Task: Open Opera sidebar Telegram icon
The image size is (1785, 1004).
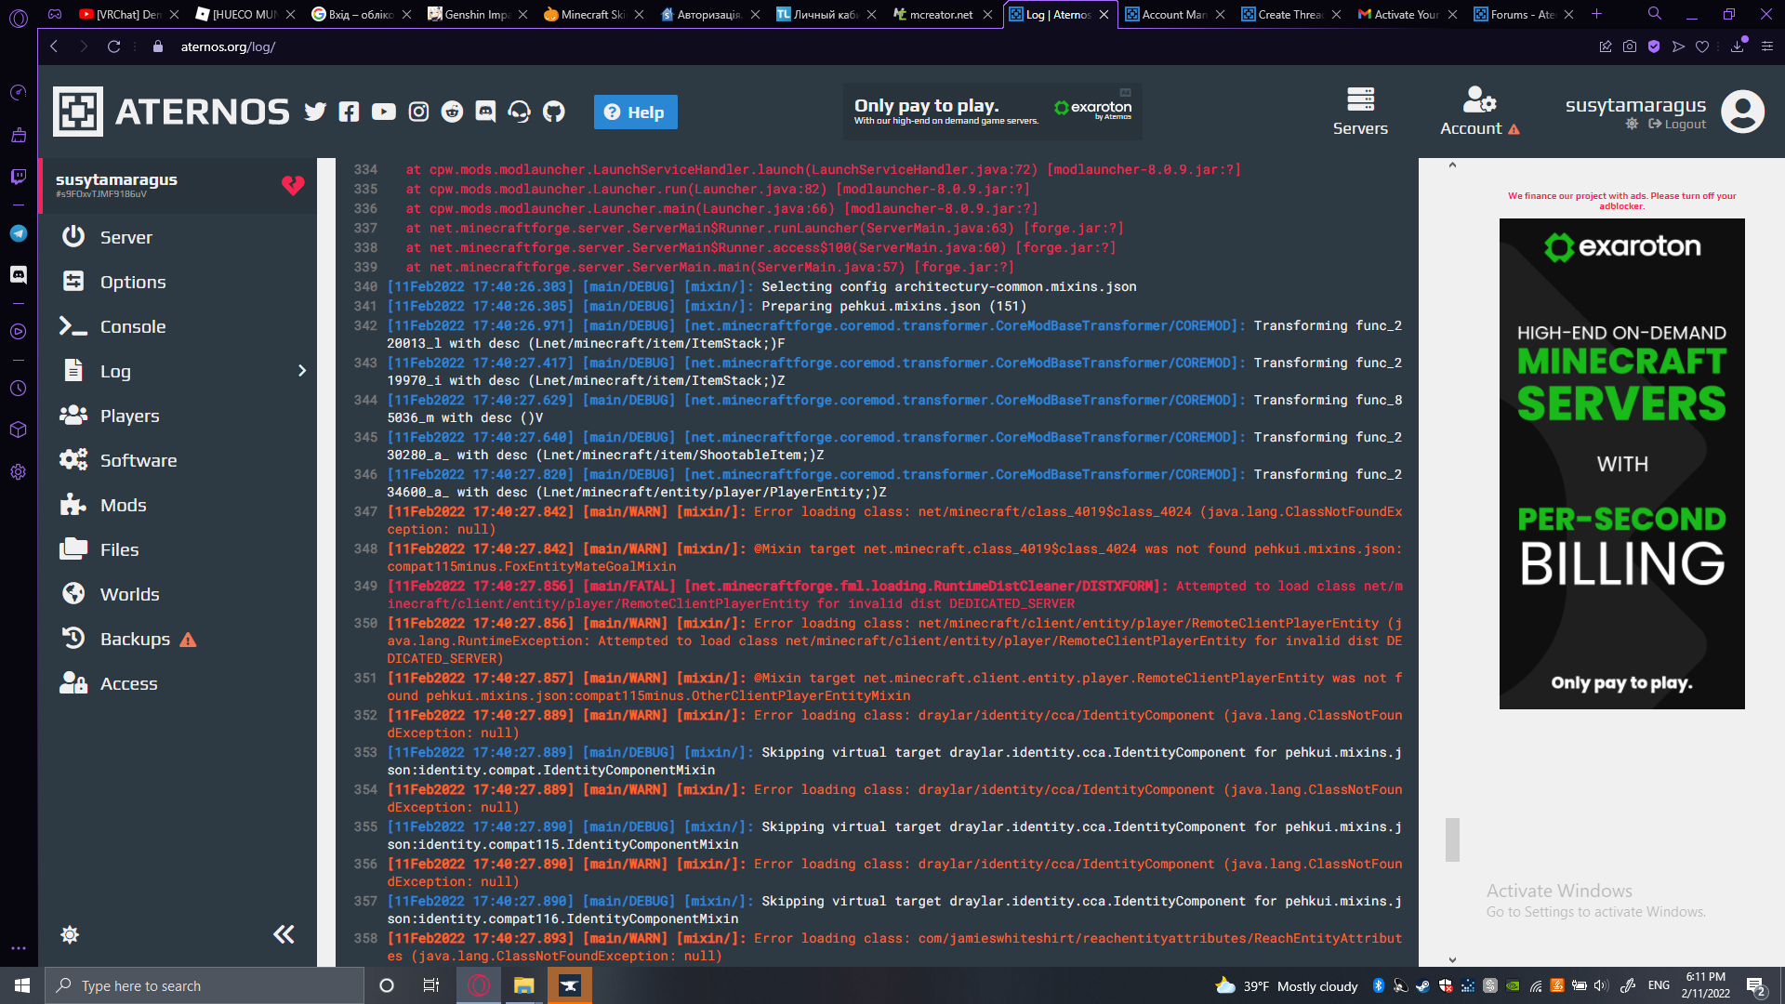Action: [x=18, y=233]
